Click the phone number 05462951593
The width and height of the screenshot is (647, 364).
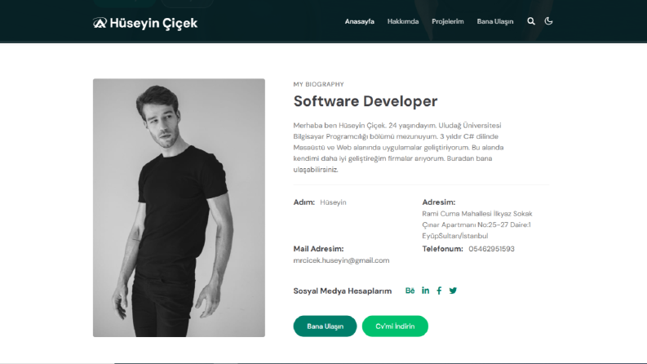tap(491, 249)
